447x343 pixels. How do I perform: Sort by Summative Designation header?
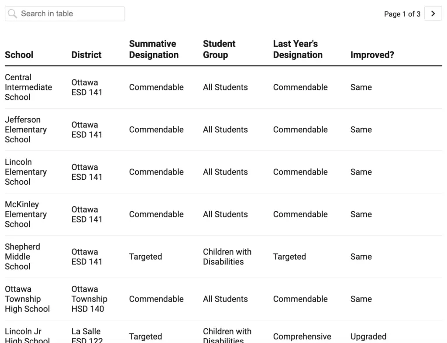[x=154, y=49]
